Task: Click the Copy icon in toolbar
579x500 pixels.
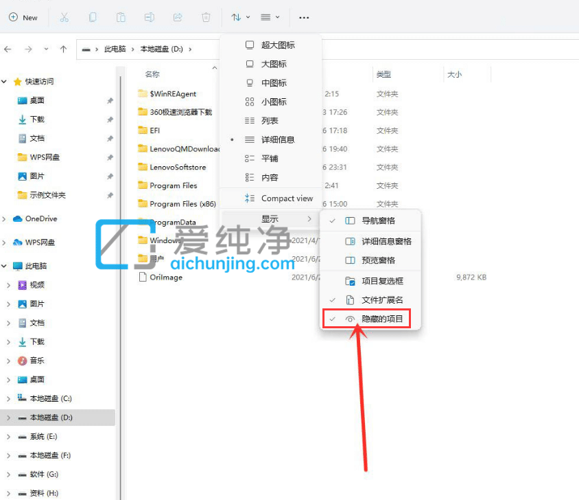Action: click(93, 17)
